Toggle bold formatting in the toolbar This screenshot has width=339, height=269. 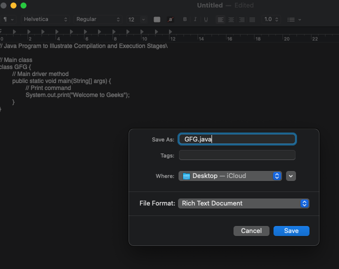185,19
